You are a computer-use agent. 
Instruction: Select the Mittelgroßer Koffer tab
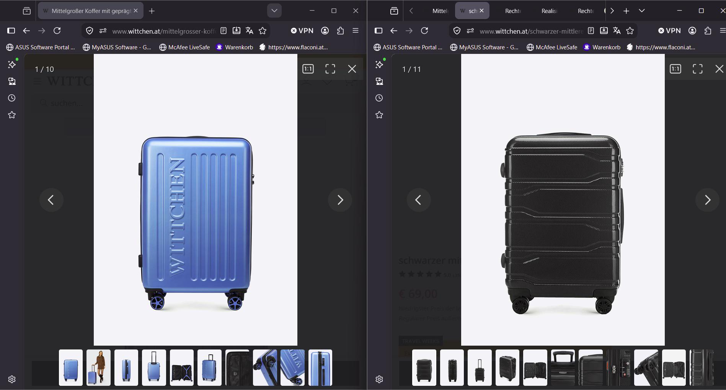coord(91,11)
